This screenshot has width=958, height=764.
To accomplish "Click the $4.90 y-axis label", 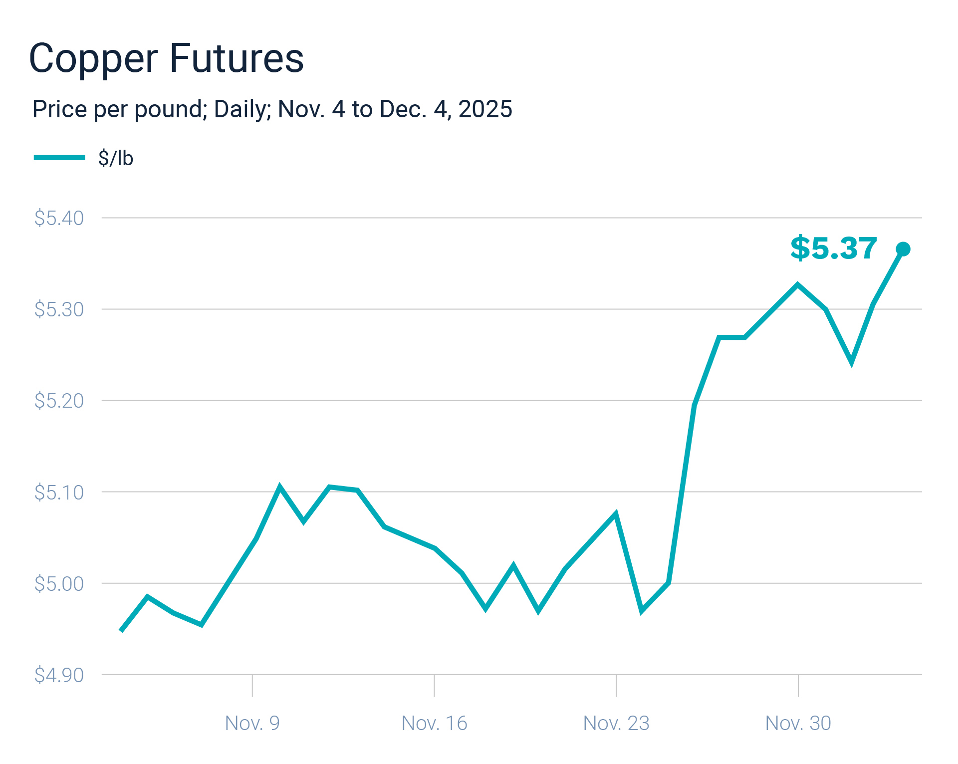I will (x=59, y=675).
